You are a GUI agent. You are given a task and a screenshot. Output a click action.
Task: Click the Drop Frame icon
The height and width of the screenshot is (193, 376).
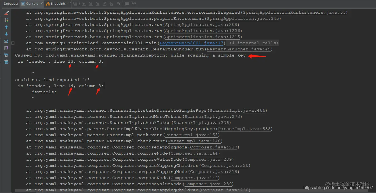click(111, 4)
